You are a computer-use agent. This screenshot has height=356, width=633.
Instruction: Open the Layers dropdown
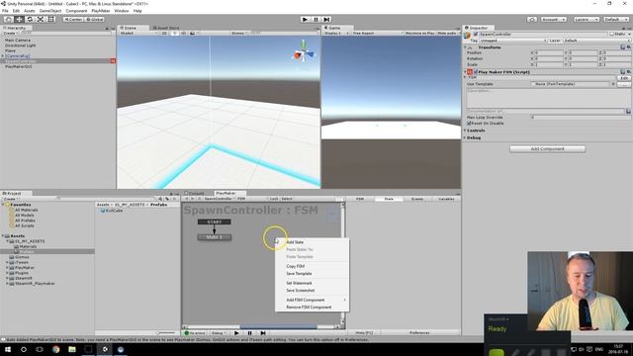click(x=586, y=20)
